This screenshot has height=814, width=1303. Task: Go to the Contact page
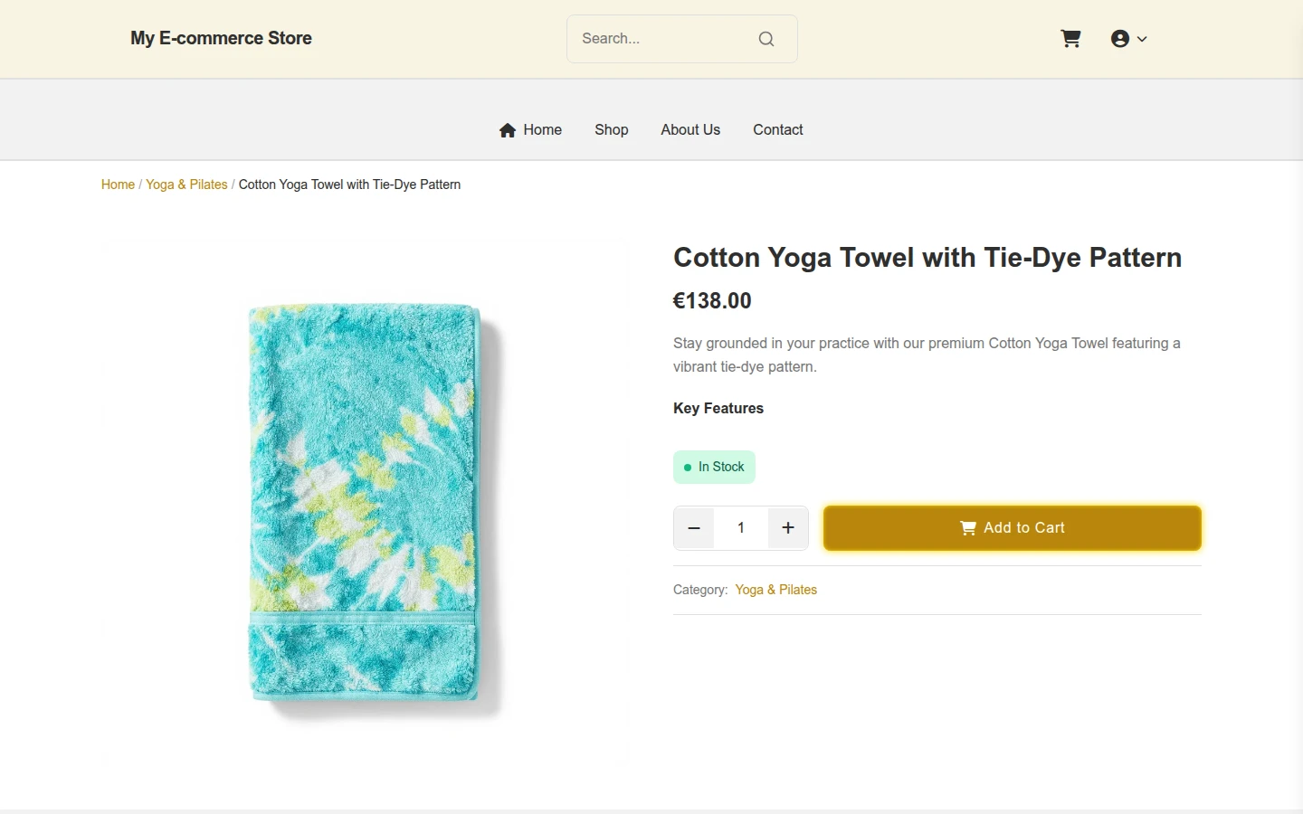(x=778, y=130)
